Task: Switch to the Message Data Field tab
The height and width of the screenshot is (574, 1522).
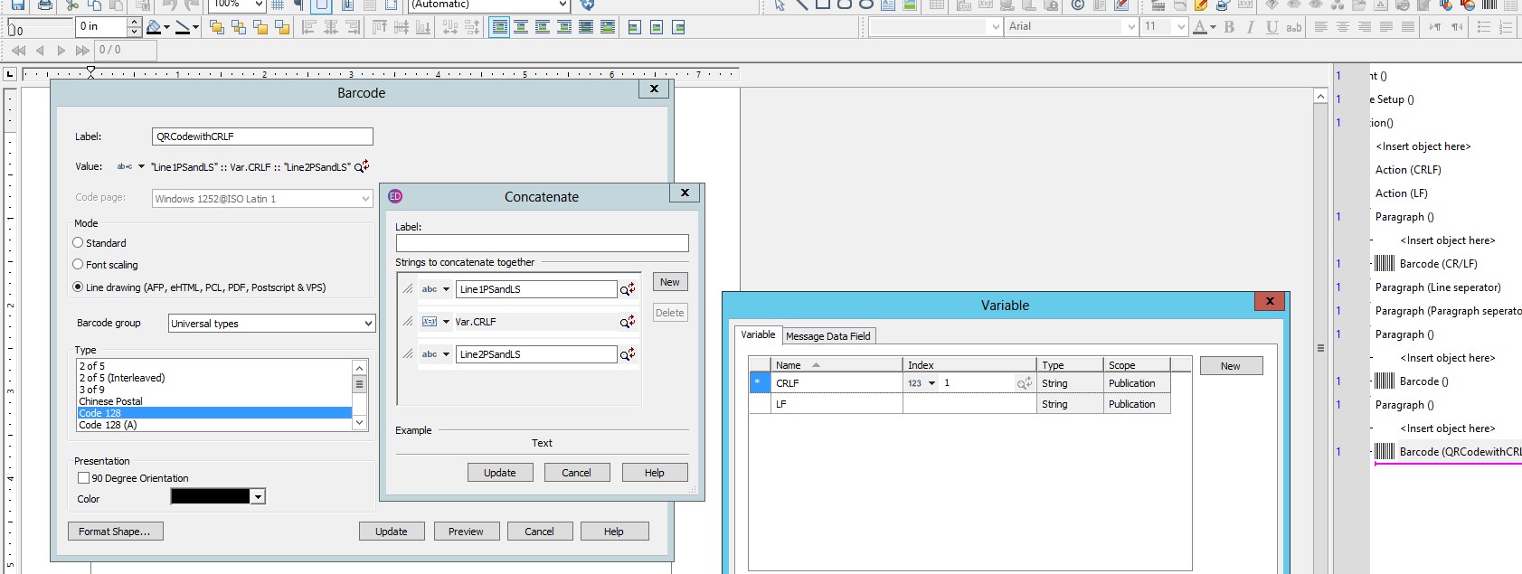Action: point(827,336)
